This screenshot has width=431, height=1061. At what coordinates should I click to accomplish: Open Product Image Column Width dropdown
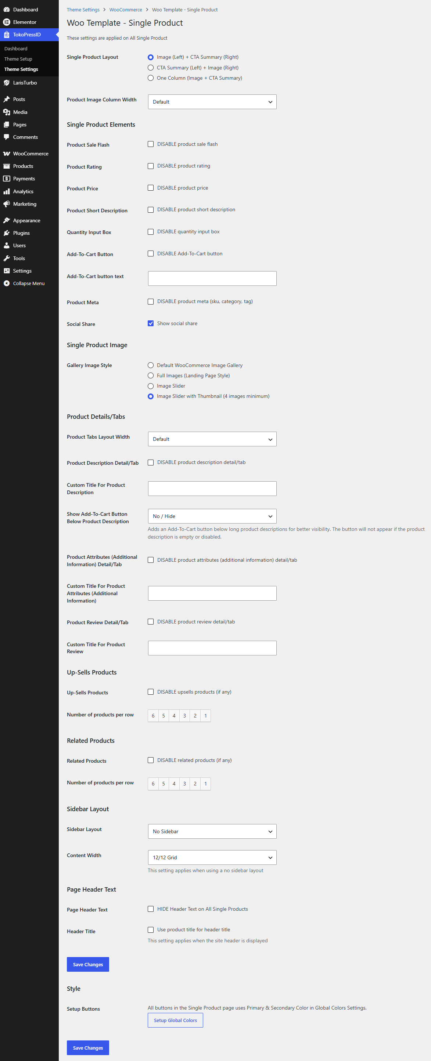(212, 102)
